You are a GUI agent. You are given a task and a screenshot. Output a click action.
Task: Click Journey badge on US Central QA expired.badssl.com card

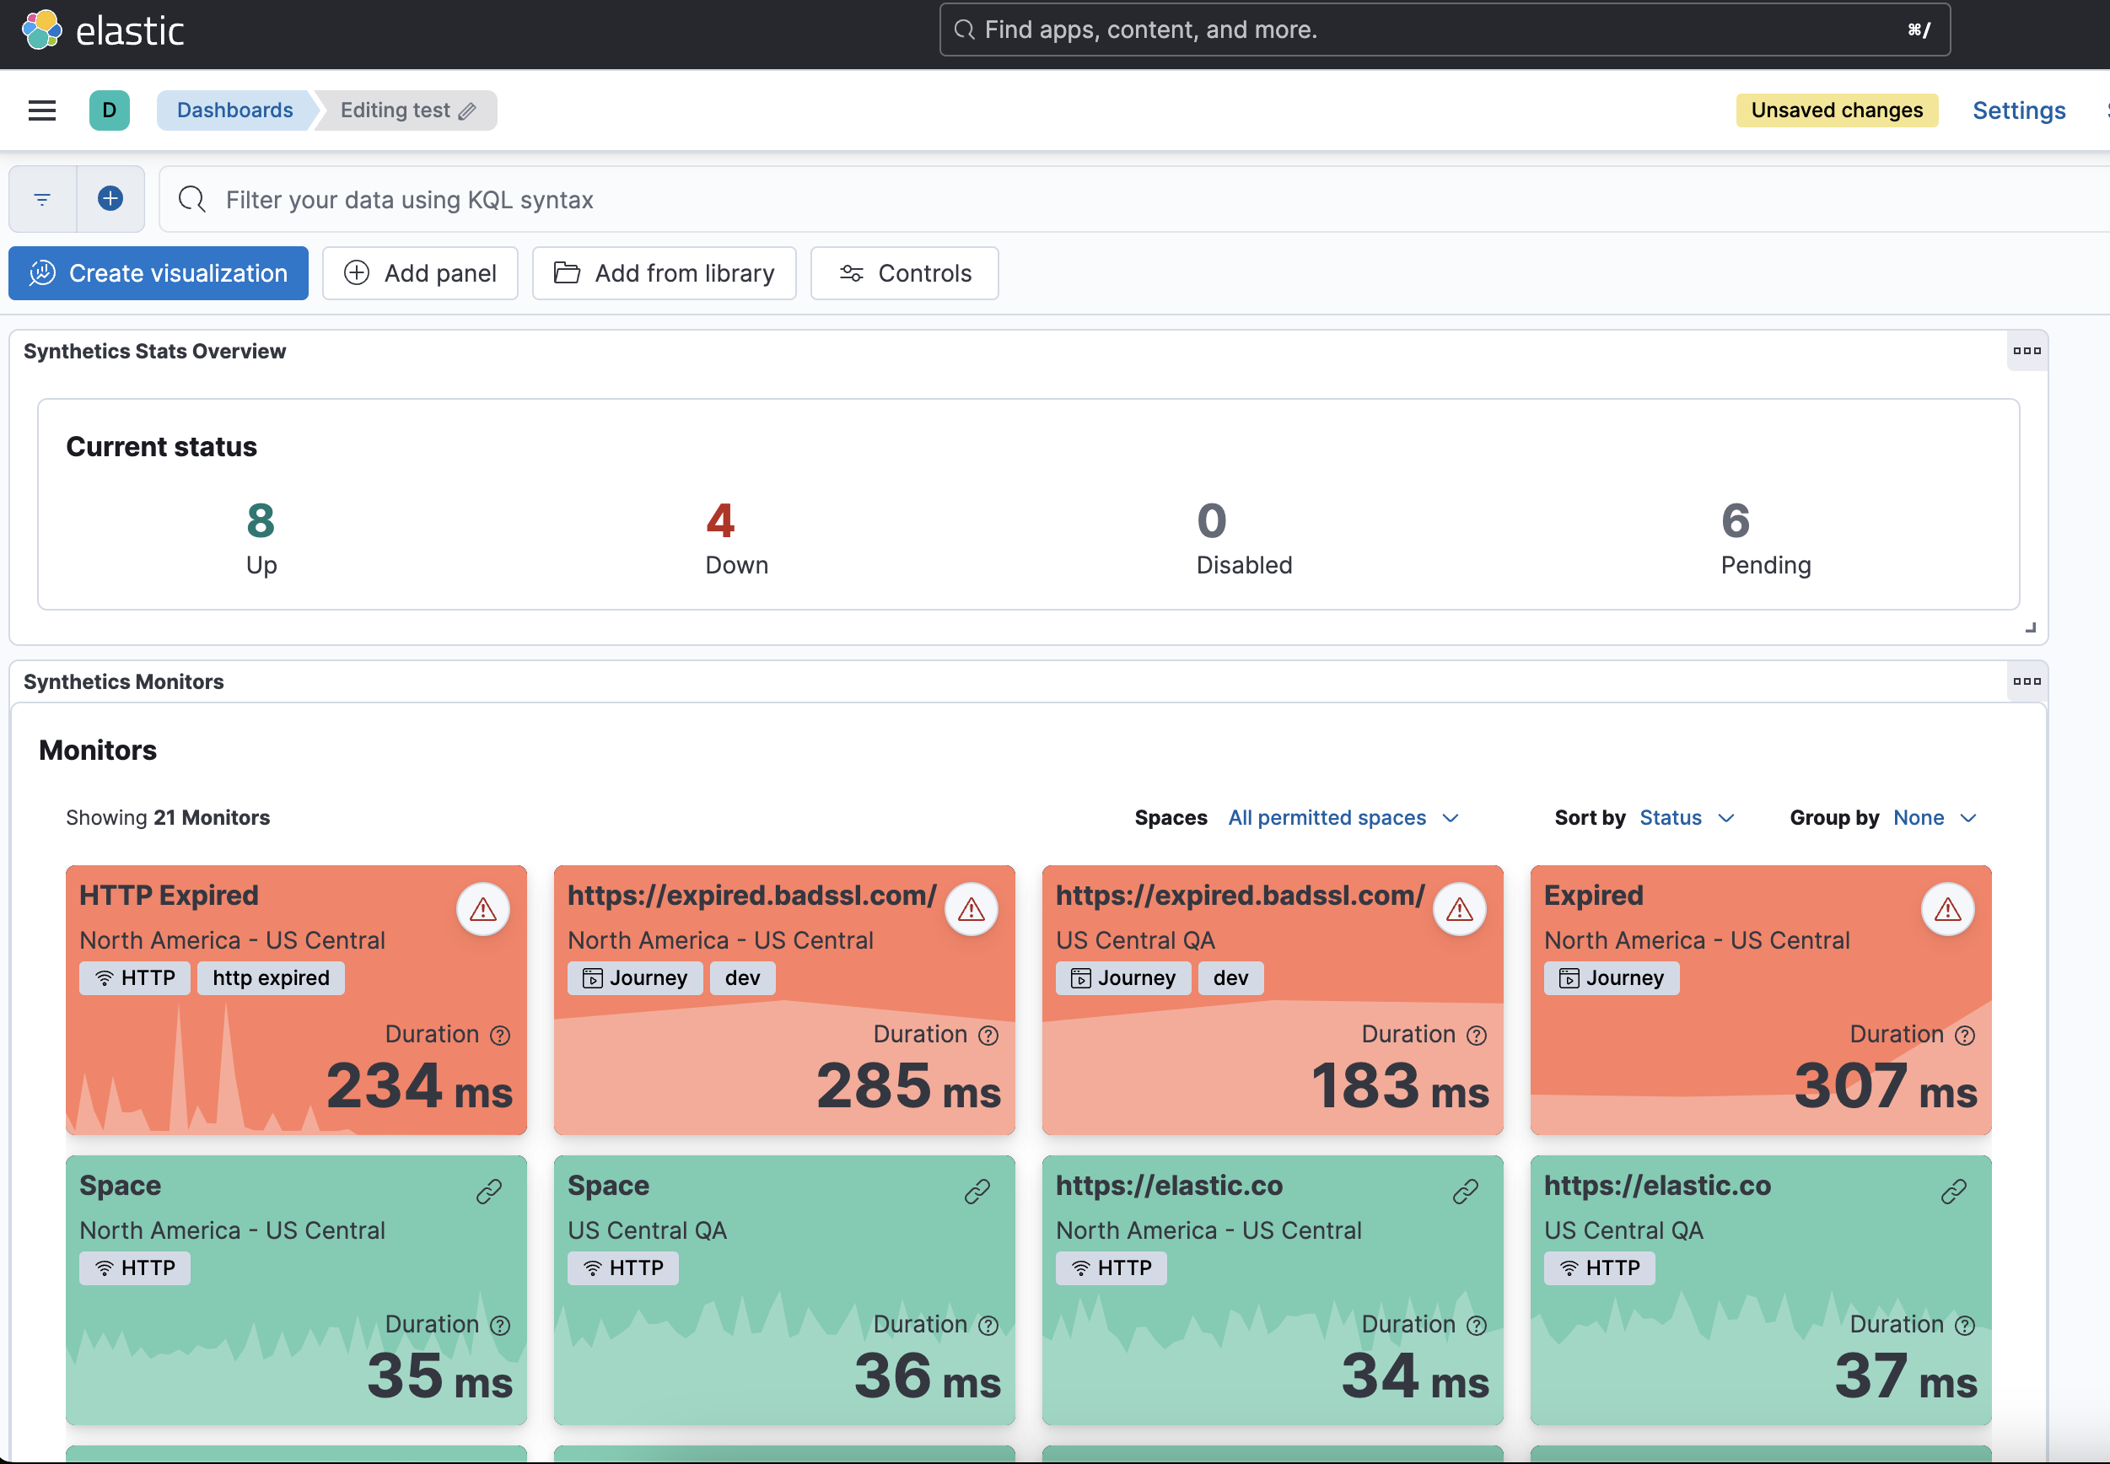[x=1122, y=978]
